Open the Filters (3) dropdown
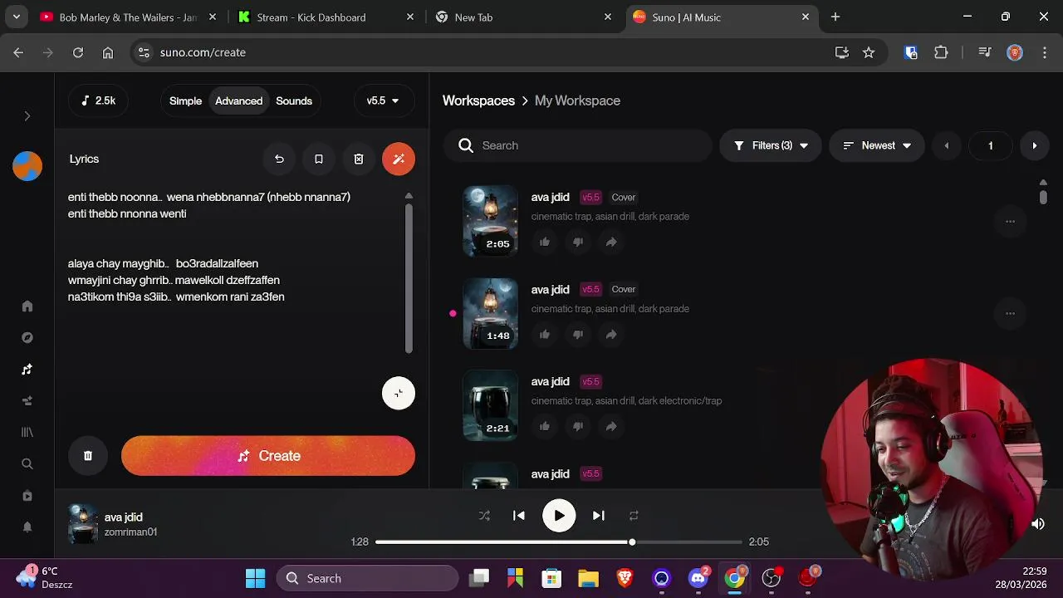Screen dimensions: 1063x598 771,145
